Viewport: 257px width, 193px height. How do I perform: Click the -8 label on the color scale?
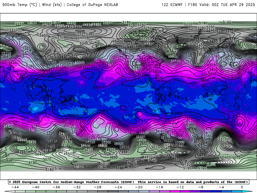(x=201, y=187)
